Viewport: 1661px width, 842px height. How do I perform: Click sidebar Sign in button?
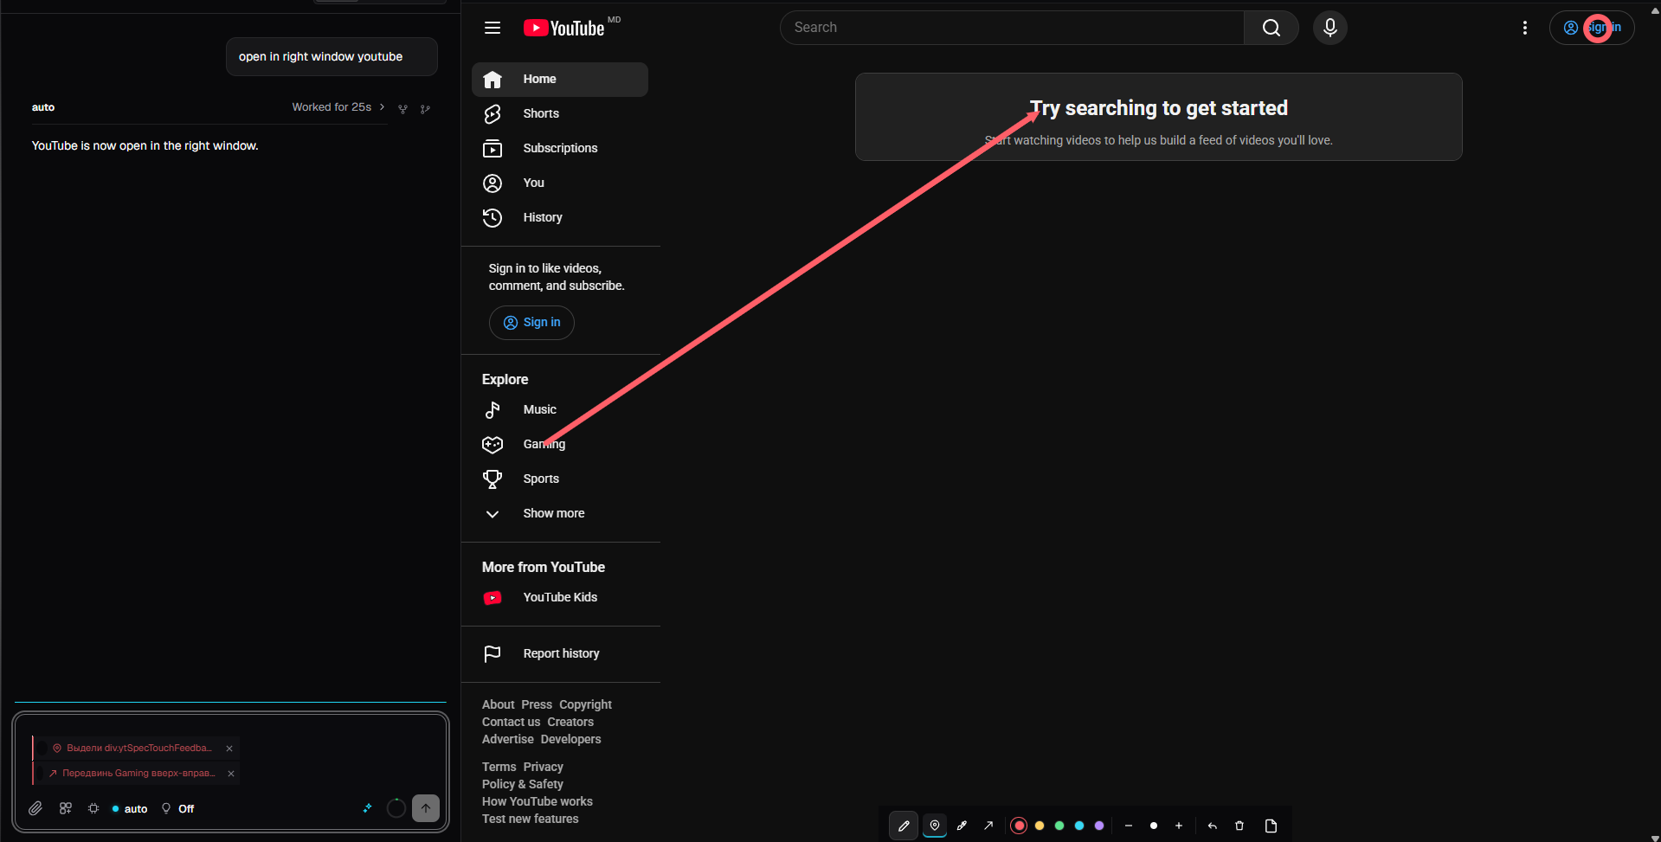[x=531, y=322]
